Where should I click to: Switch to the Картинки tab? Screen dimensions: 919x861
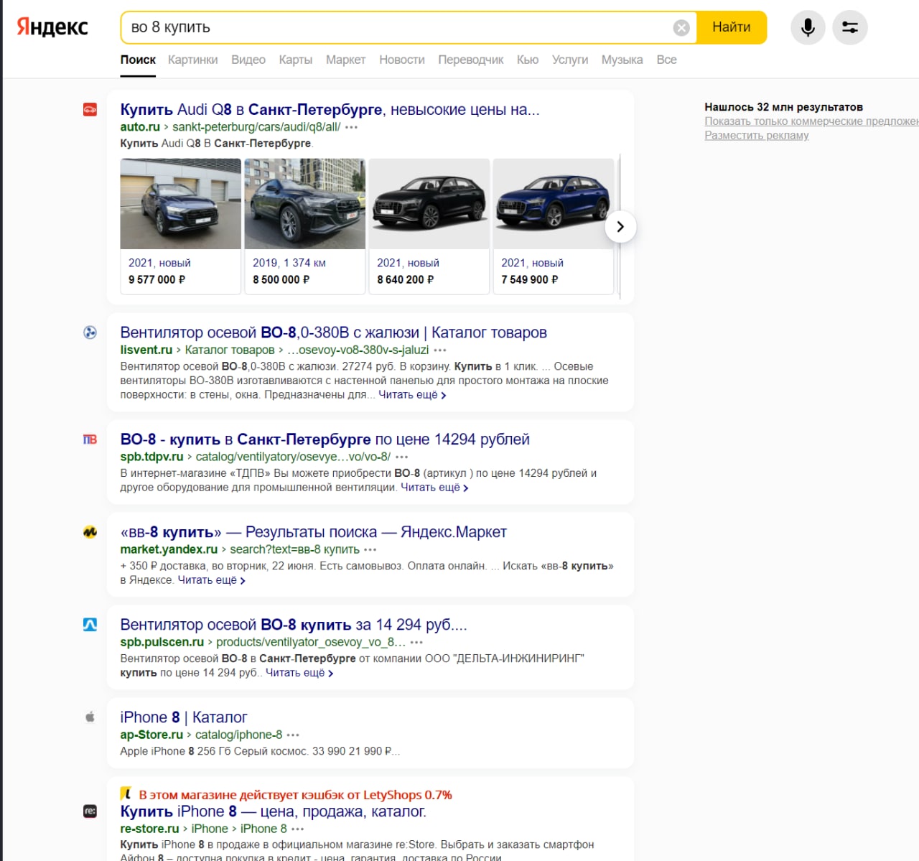pos(193,60)
